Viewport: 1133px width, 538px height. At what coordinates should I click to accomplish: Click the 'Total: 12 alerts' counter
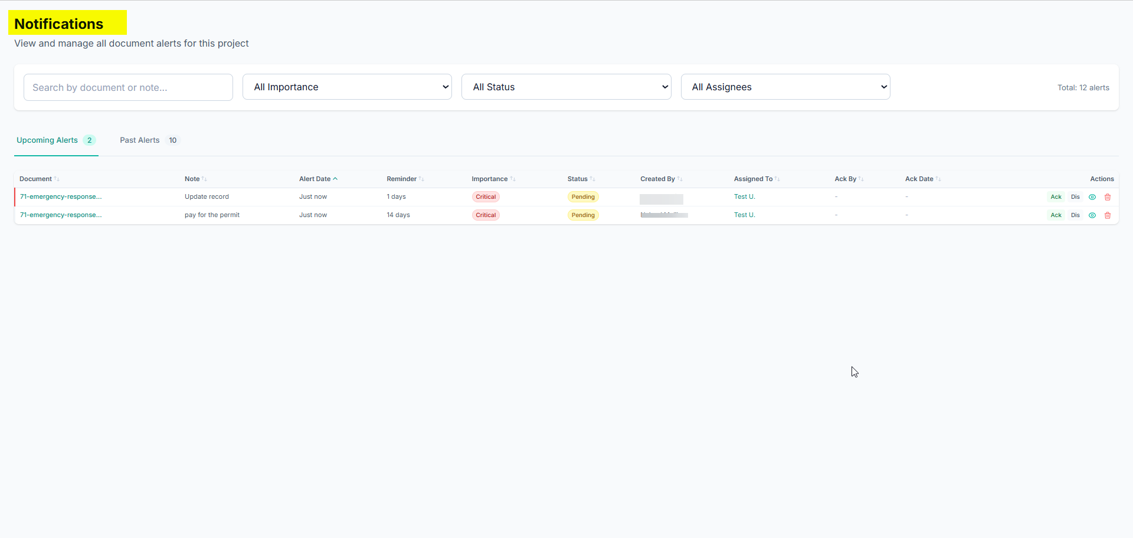1083,87
